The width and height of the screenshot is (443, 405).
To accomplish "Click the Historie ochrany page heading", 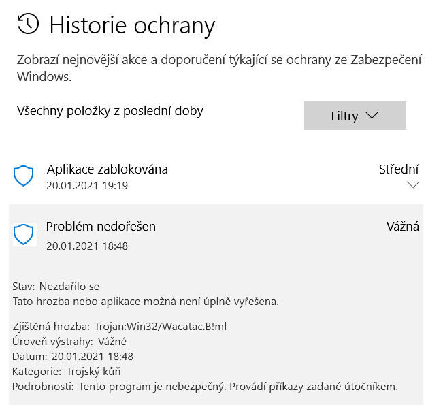I will point(132,26).
